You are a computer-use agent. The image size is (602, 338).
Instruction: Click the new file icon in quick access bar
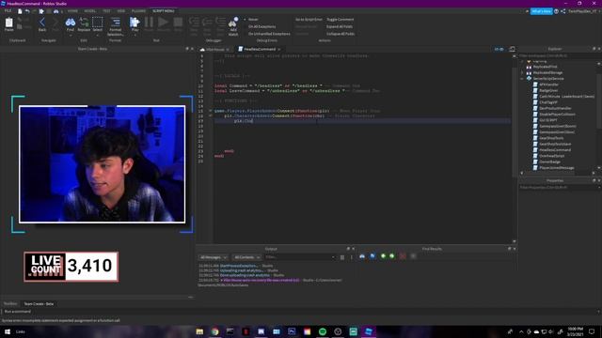pyautogui.click(x=20, y=11)
